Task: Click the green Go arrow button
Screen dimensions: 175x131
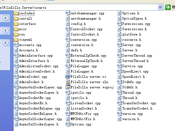Action: coord(168,7)
